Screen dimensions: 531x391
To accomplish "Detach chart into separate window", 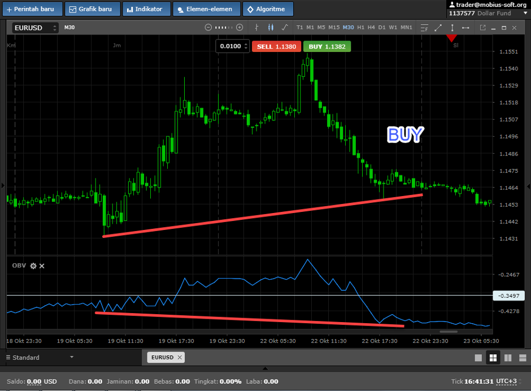I will coord(482,27).
